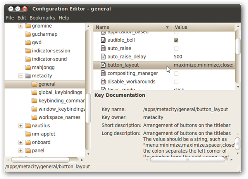Select the nm-applet tree item
Viewport: 248px width, 179px height.
click(43, 134)
